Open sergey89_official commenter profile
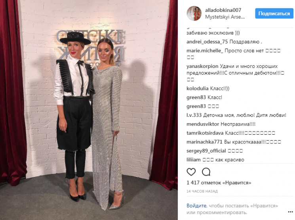This screenshot has width=295, height=220. click(x=206, y=151)
